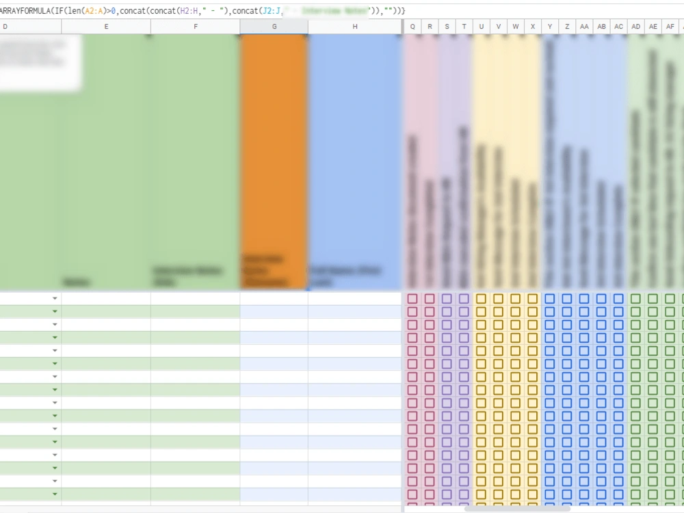Select column T header
684x513 pixels.
(x=464, y=27)
